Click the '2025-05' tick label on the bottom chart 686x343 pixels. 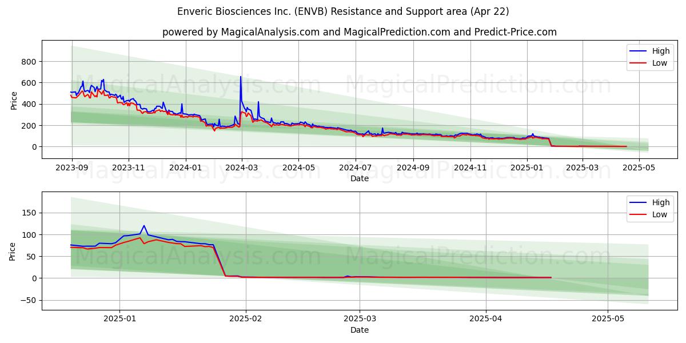608,320
